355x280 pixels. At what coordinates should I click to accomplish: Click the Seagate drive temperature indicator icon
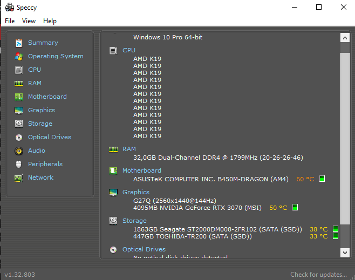[336, 229]
